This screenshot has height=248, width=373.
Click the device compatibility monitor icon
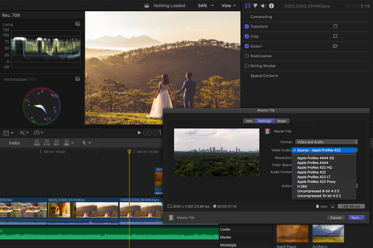tap(333, 207)
